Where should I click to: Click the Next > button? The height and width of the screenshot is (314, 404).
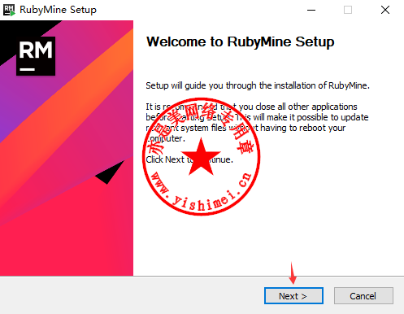293,296
